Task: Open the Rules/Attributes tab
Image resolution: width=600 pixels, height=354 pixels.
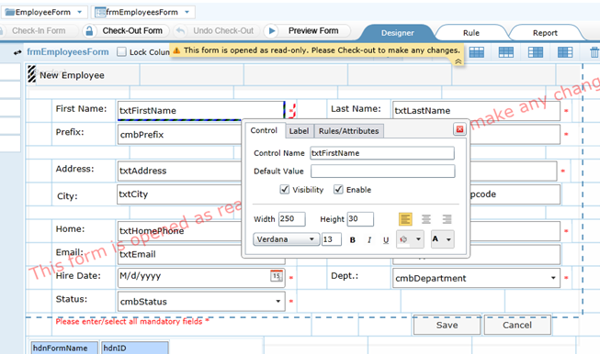Action: (348, 131)
